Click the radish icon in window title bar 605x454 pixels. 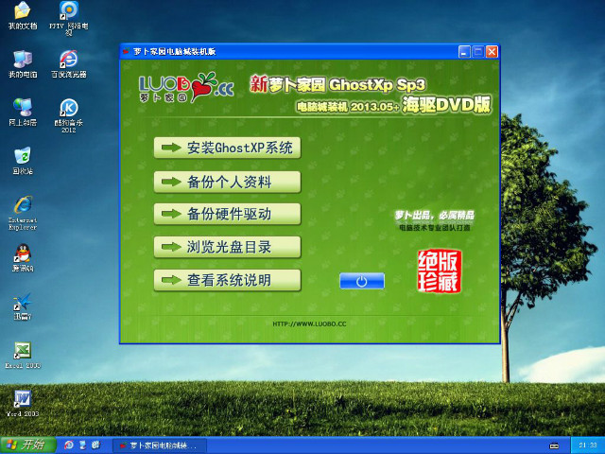click(126, 51)
